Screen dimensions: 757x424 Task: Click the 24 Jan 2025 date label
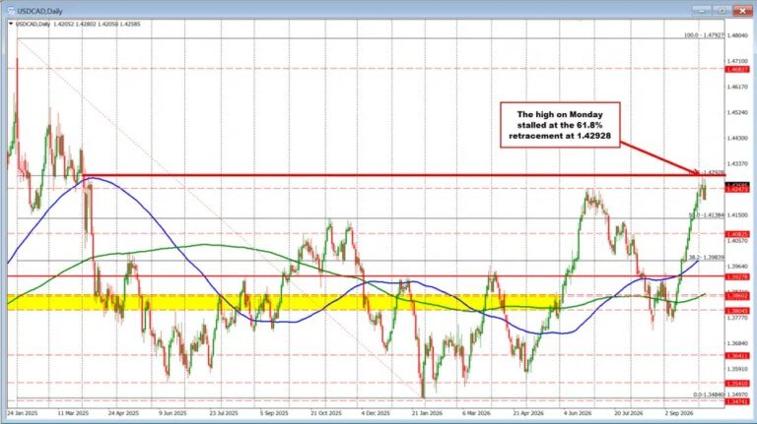pyautogui.click(x=23, y=413)
